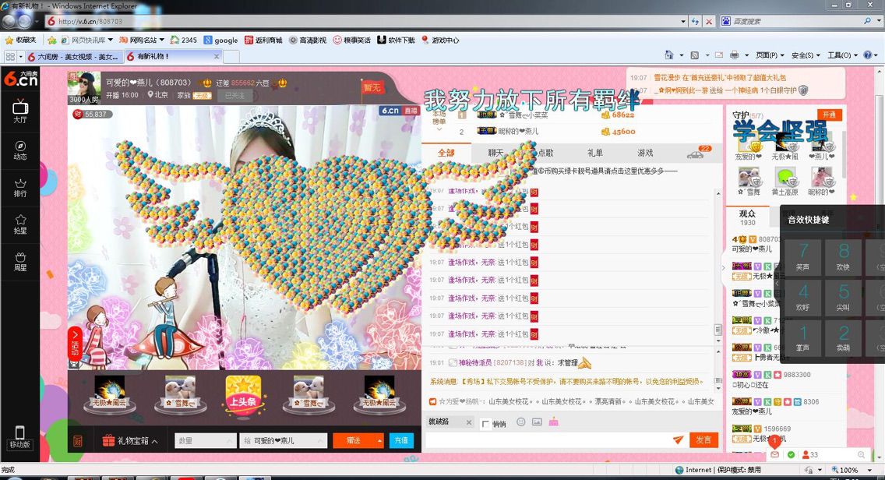885x480 pixels.
Task: Click the 抢星 star icon in sidebar
Action: click(x=20, y=224)
